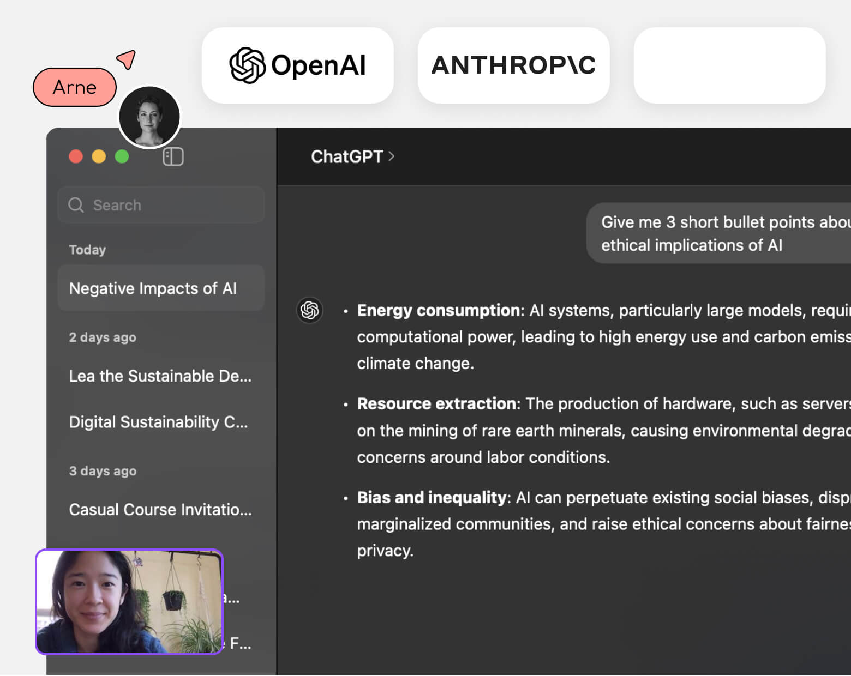The height and width of the screenshot is (676, 851).
Task: Click the OpenAI logo card
Action: [x=298, y=65]
